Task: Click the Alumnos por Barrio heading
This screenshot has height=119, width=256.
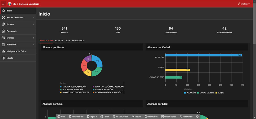Action: 53,47
